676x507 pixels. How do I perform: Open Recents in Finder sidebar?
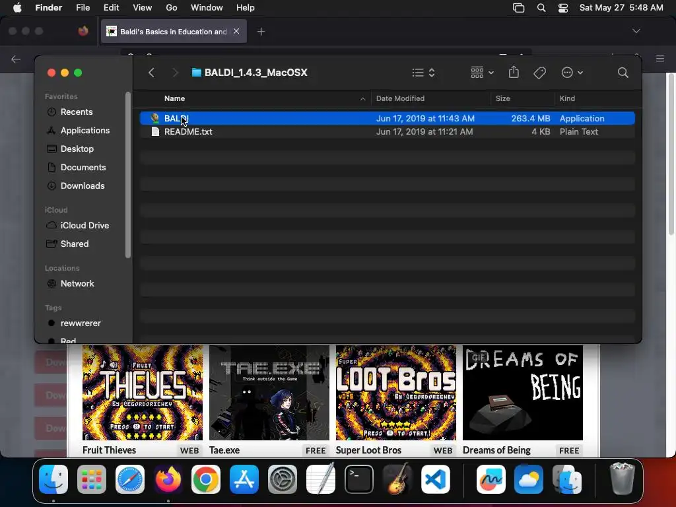tap(77, 112)
